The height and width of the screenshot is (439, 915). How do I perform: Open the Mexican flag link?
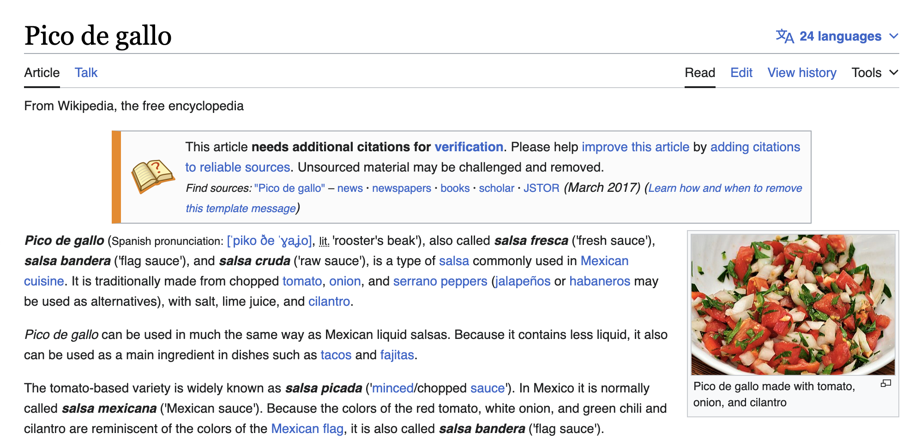click(x=307, y=429)
